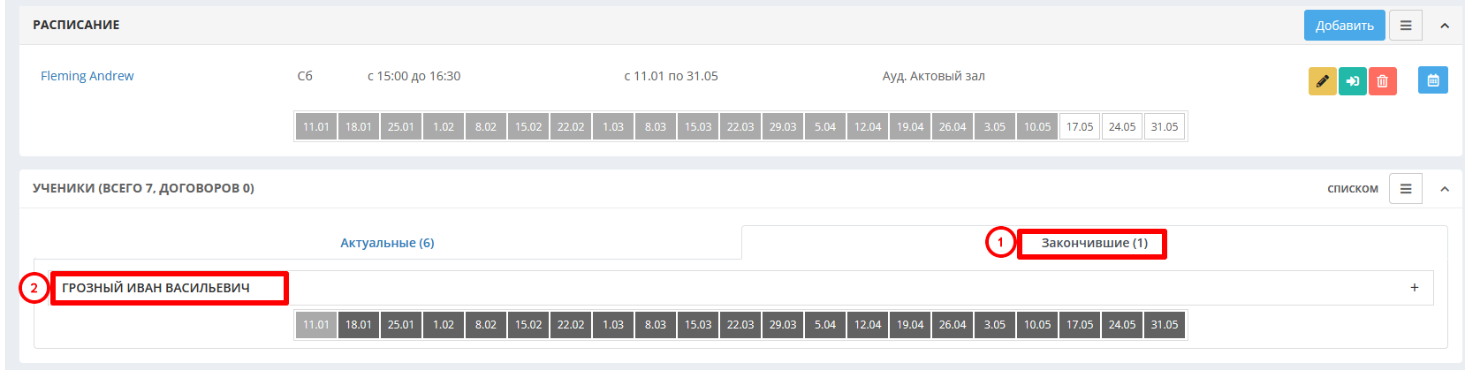Open the blue calendar icon button
Image resolution: width=1465 pixels, height=370 pixels.
click(1433, 80)
